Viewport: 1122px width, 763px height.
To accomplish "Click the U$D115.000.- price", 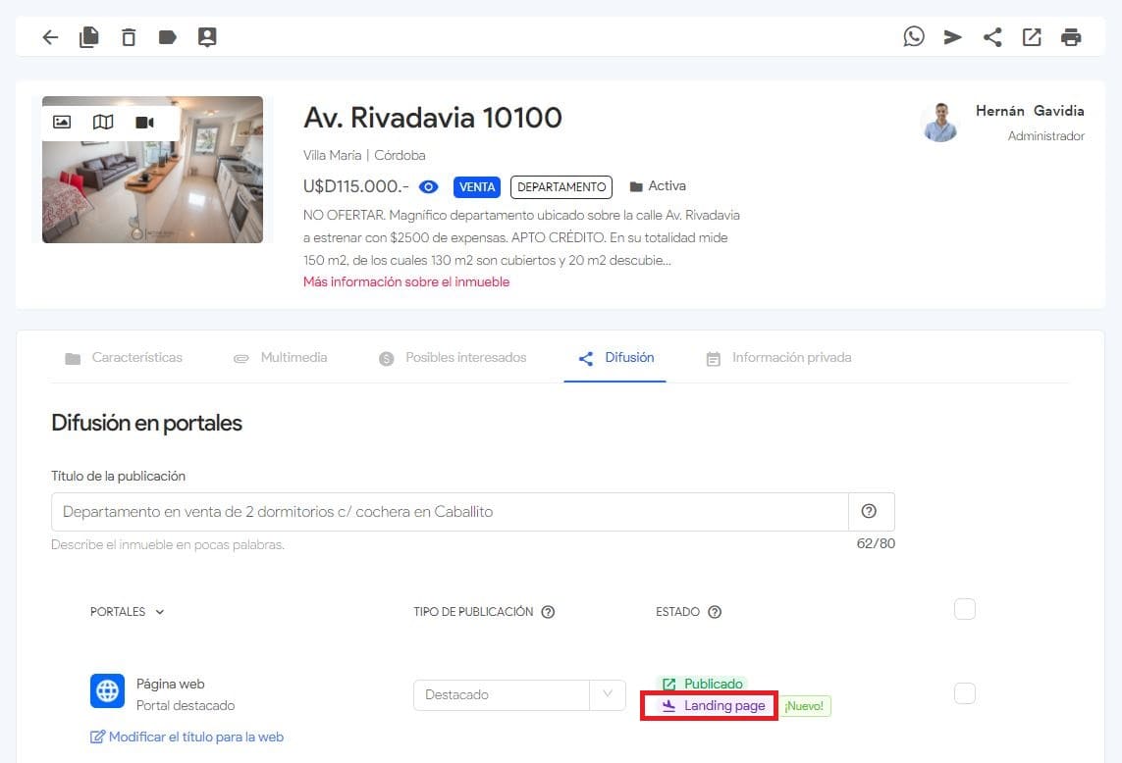I will click(x=356, y=186).
